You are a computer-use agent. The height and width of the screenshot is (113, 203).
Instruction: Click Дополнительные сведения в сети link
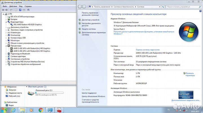pyautogui.click(x=186, y=100)
